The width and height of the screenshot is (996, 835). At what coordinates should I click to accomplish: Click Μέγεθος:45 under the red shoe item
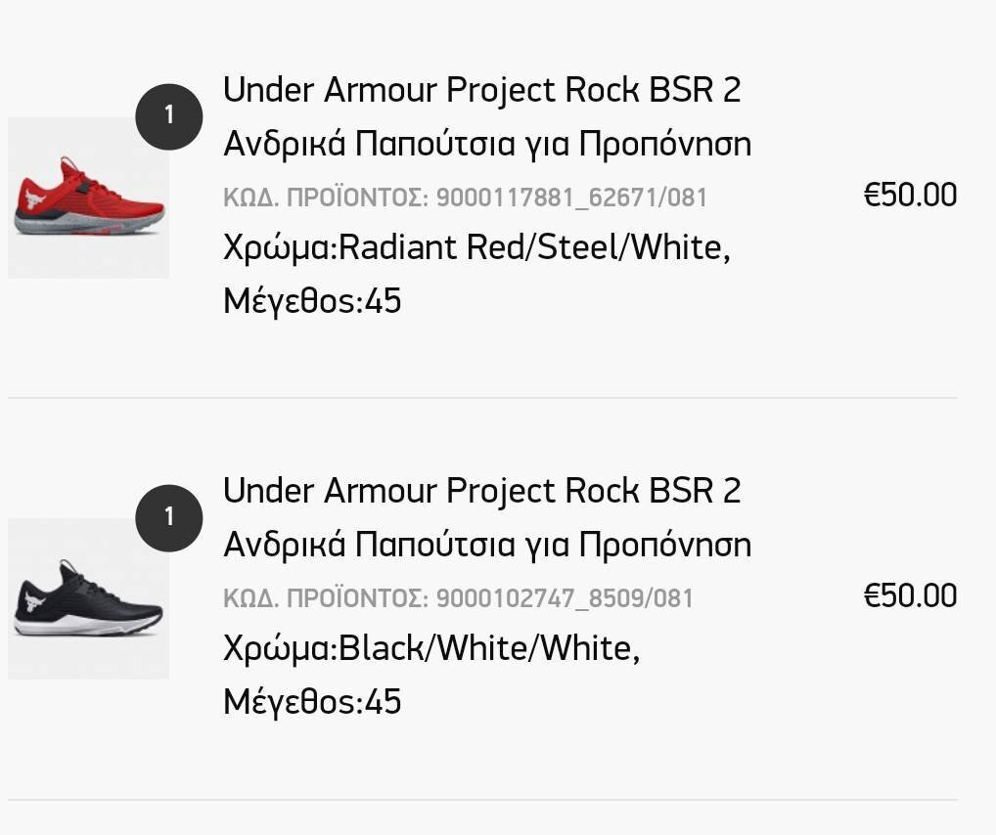(312, 300)
